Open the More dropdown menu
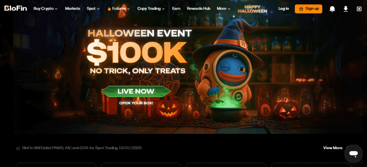The width and height of the screenshot is (367, 167). pos(224,9)
